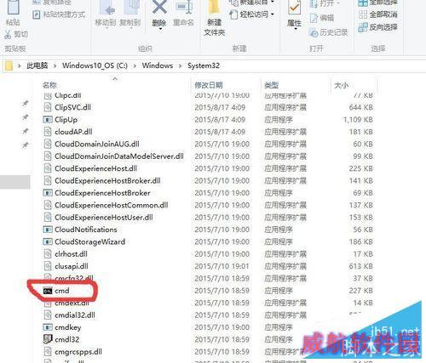Click the History button in the ribbon

329,32
